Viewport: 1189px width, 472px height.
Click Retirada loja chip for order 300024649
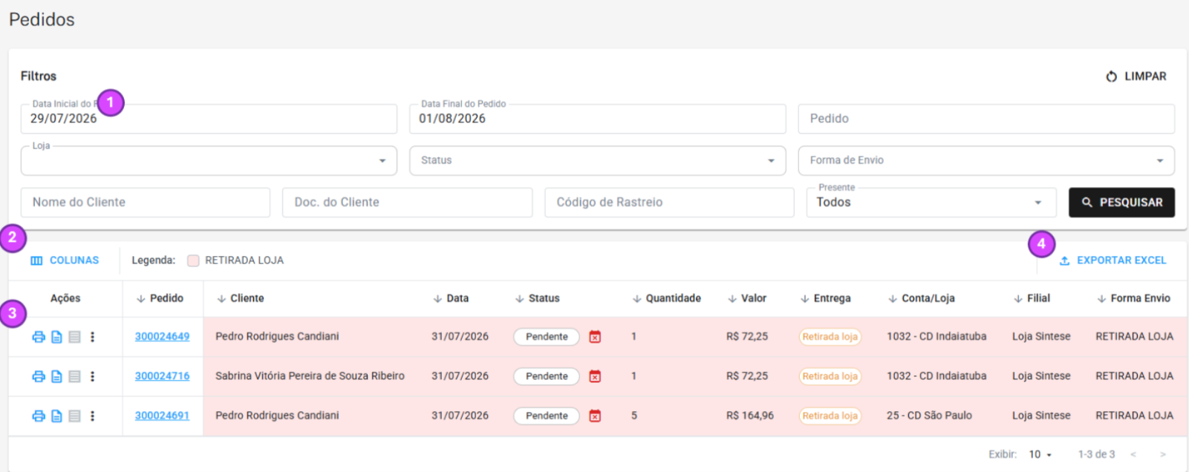830,337
